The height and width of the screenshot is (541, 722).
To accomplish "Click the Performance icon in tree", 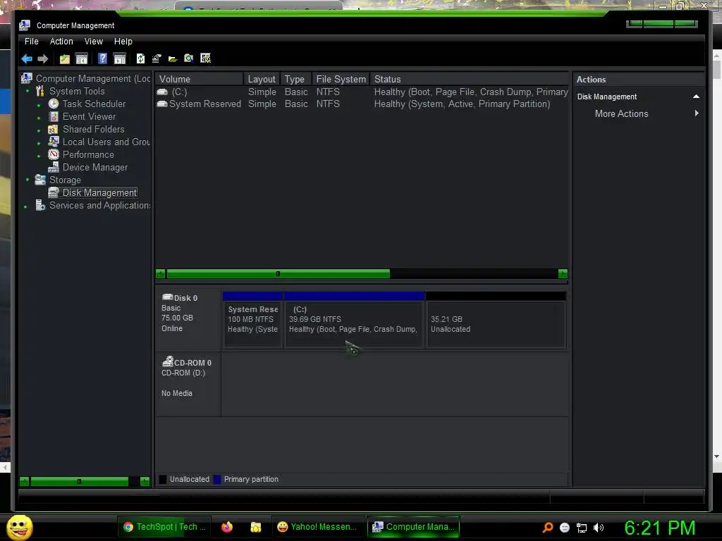I will 54,154.
